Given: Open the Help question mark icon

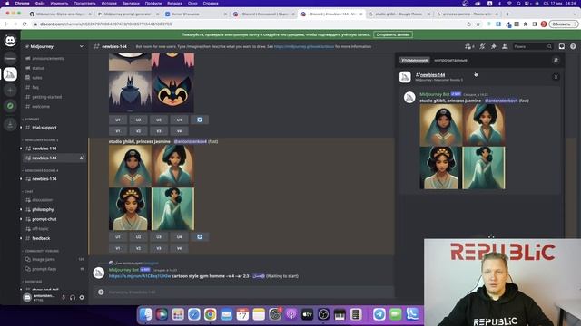Looking at the screenshot, I should pos(573,46).
